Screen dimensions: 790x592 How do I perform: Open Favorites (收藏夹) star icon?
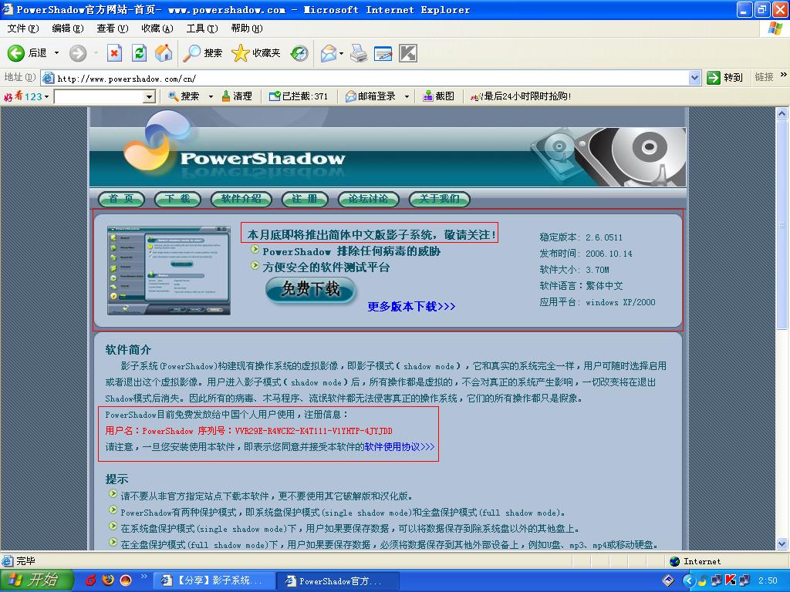pos(256,53)
